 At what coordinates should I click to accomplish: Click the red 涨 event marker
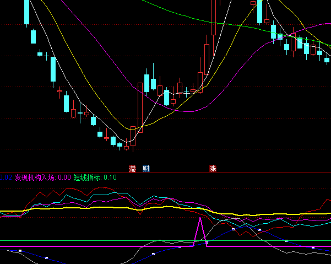pyautogui.click(x=213, y=169)
